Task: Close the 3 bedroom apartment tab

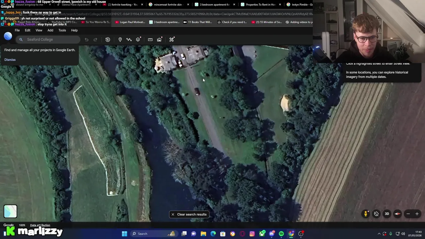Action: tap(234, 5)
